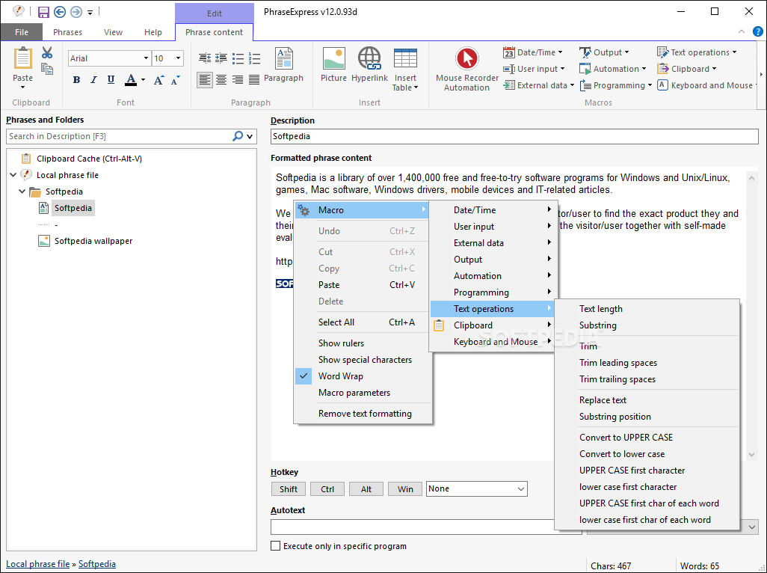Toggle left text alignment button
This screenshot has width=767, height=573.
[205, 80]
